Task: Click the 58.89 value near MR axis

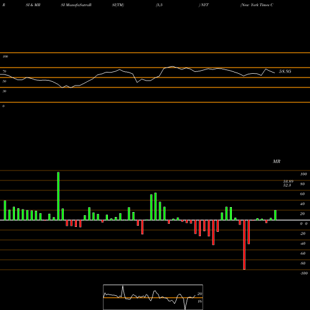Action: pyautogui.click(x=288, y=182)
